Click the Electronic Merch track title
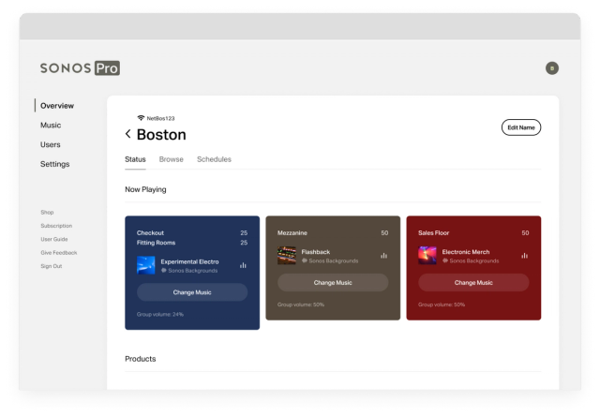The image size is (600, 416). (466, 252)
